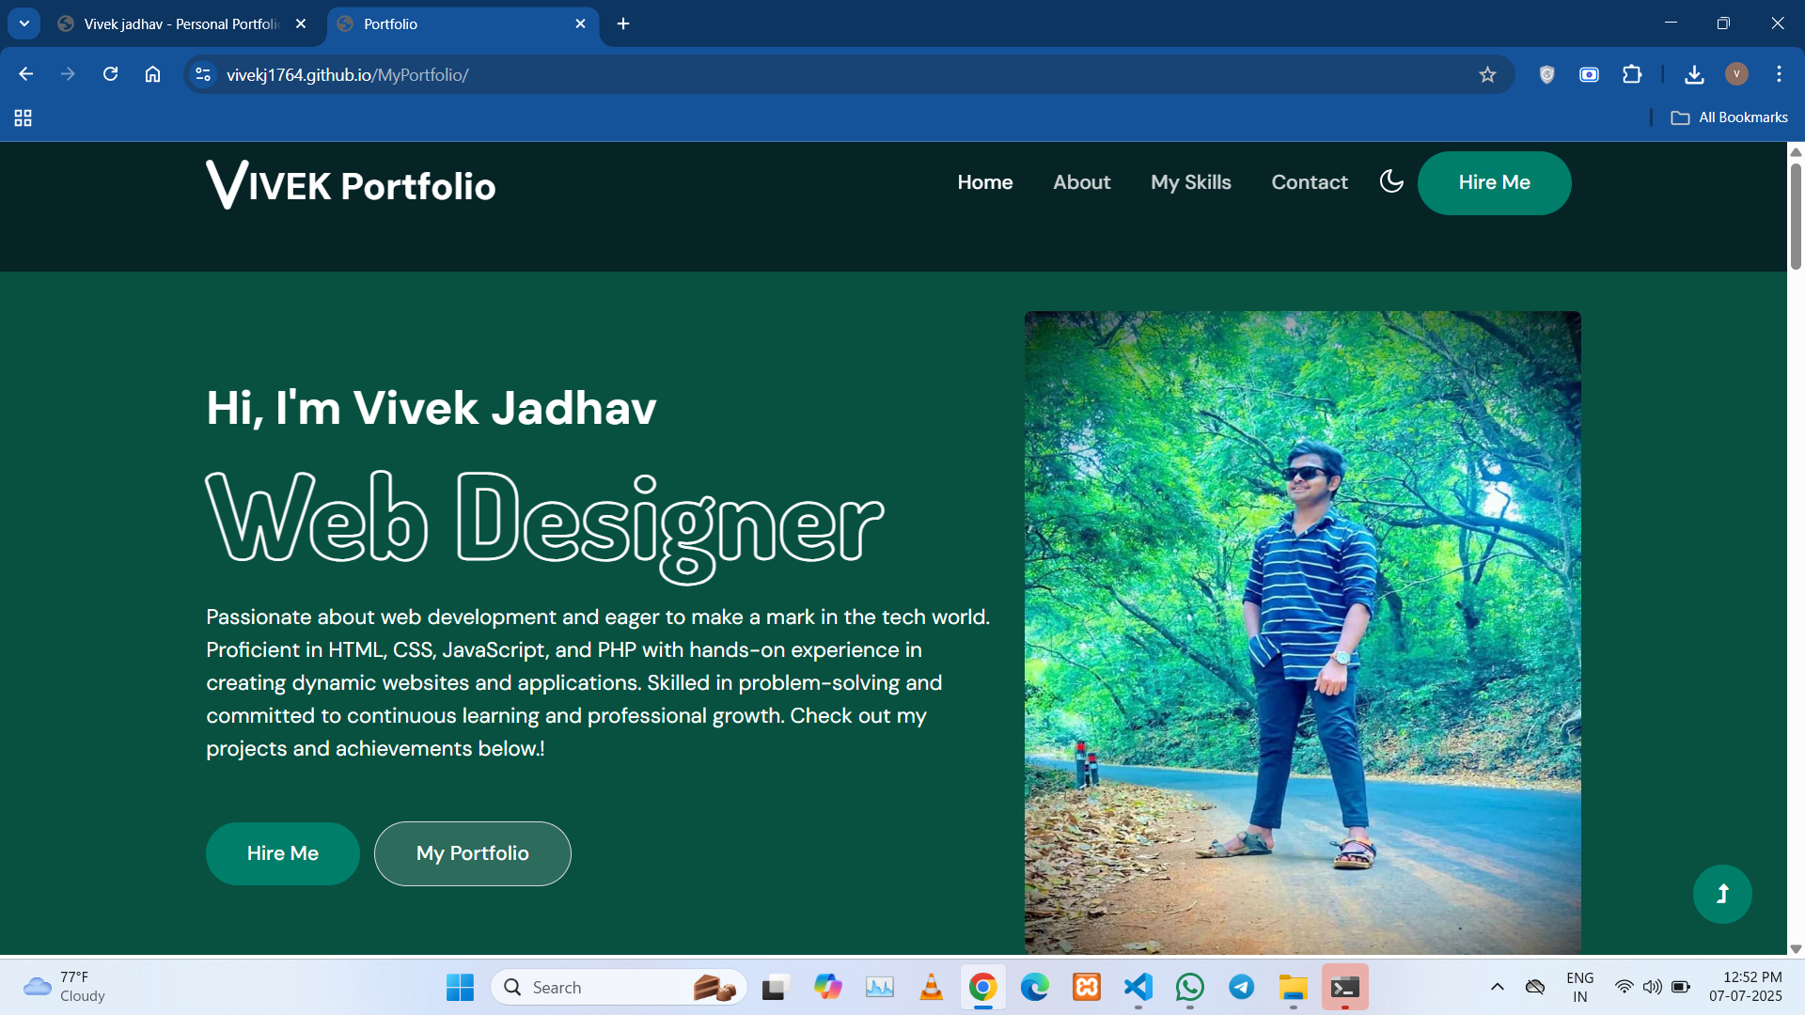Open the tab search dropdown
The width and height of the screenshot is (1805, 1015).
(x=24, y=23)
